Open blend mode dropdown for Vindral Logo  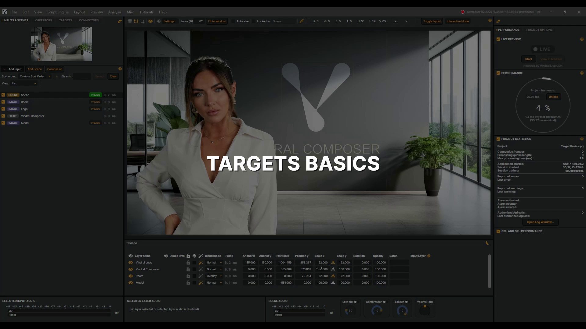click(214, 263)
